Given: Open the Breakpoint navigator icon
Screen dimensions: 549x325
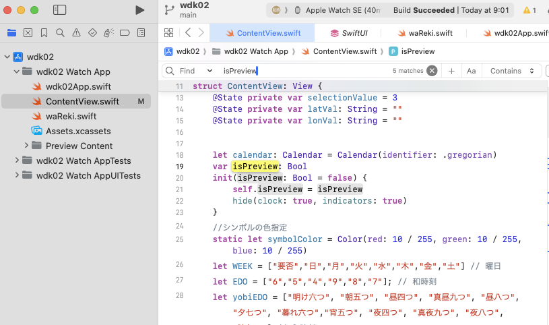Looking at the screenshot, I should [125, 33].
